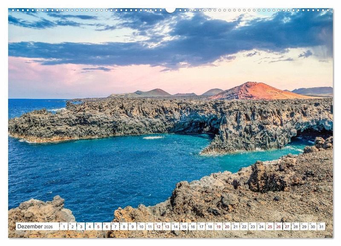Click the red volcanic mountain in the photo

[x=256, y=91]
